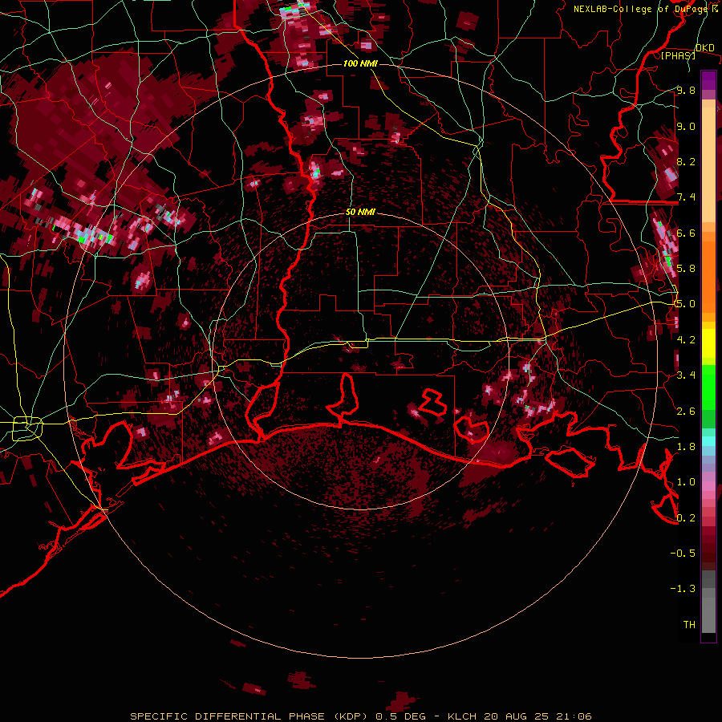This screenshot has height=722, width=722.
Task: Click the 2.6 scale value
Action: 686,411
